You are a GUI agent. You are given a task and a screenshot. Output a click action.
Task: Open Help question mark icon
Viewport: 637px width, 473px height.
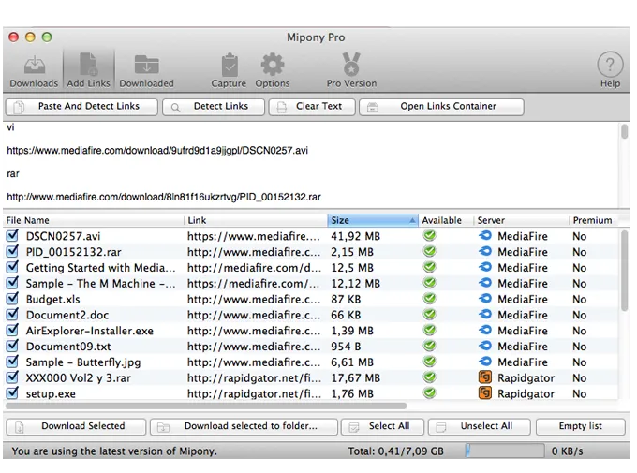[610, 70]
